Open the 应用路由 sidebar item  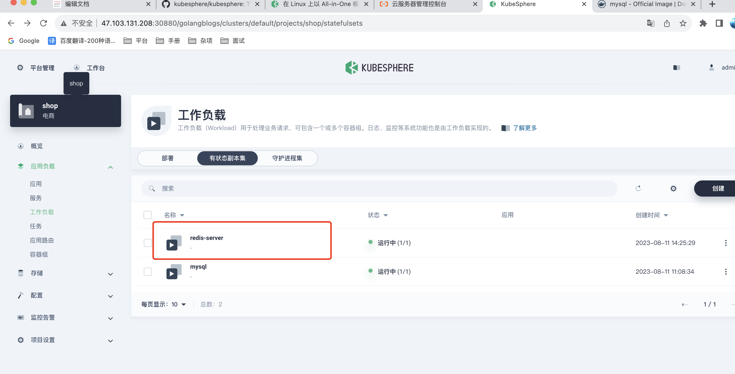pos(42,240)
